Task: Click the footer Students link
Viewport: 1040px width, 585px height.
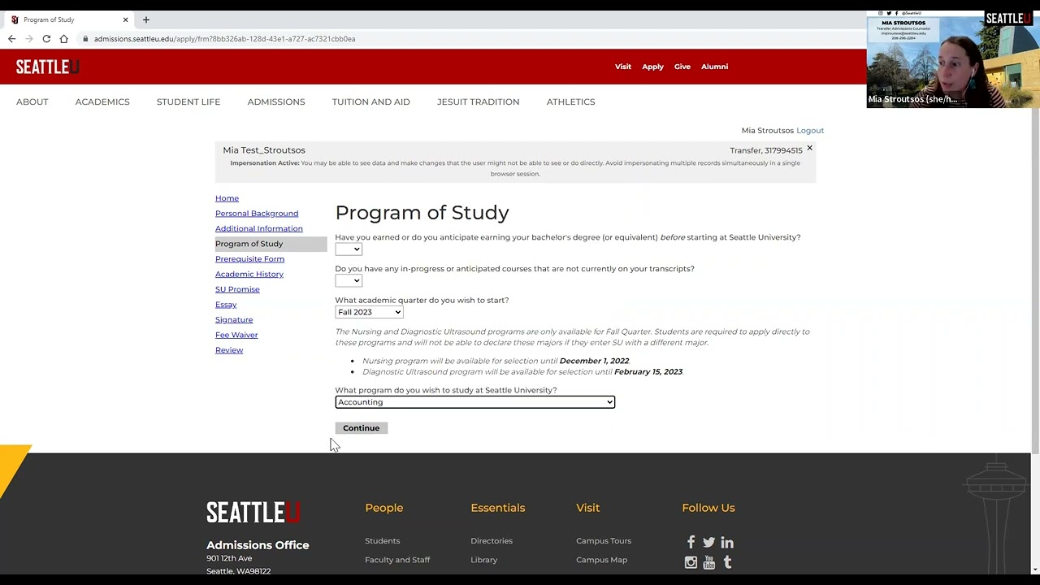Action: pos(383,541)
